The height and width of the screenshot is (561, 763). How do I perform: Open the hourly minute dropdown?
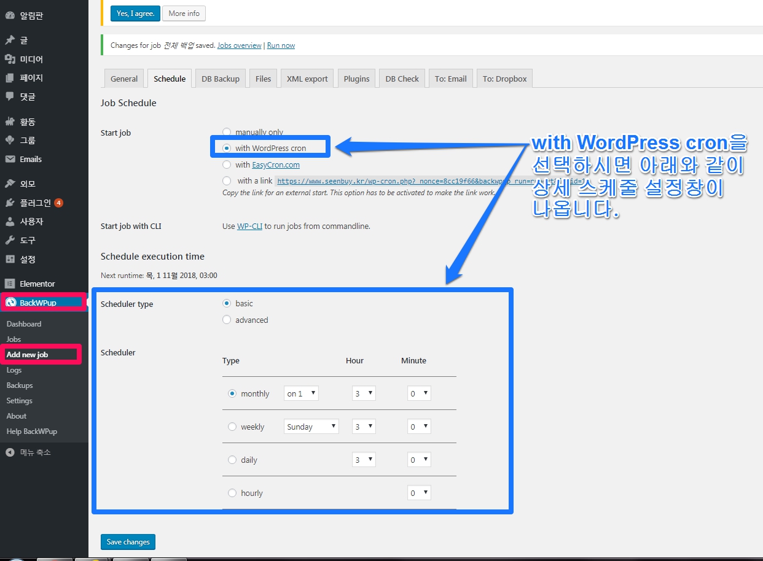click(419, 493)
